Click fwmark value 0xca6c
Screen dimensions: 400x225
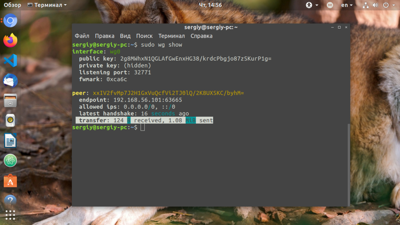(x=117, y=79)
